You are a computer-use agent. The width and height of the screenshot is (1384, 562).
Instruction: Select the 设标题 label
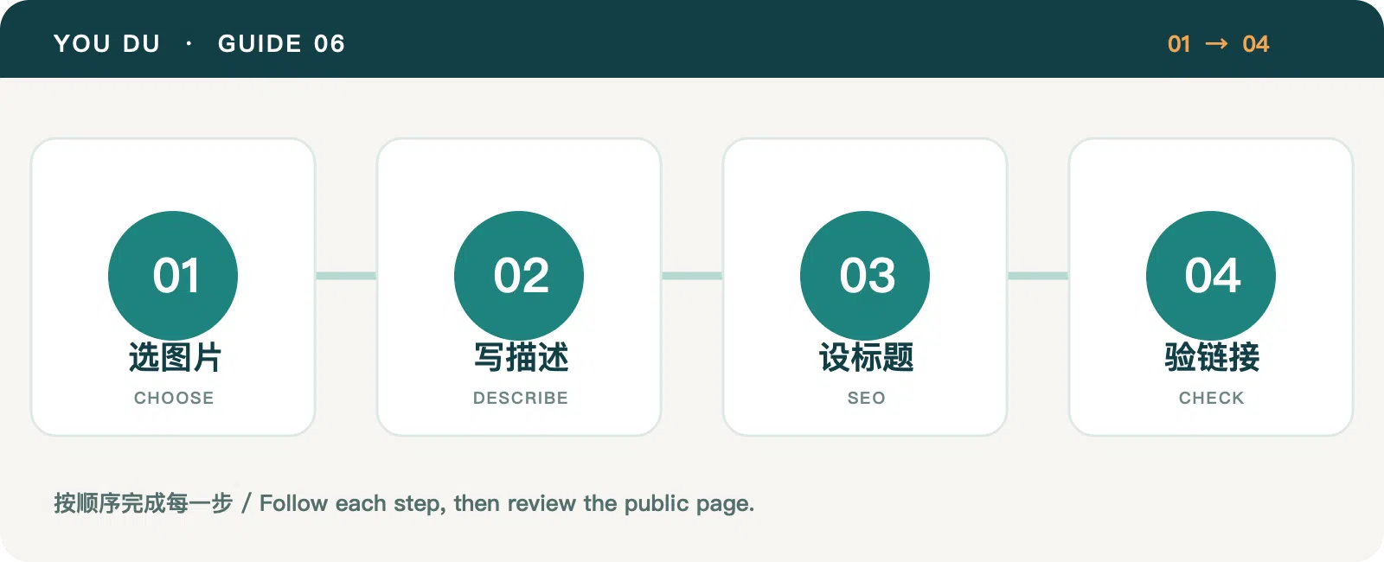(x=867, y=357)
